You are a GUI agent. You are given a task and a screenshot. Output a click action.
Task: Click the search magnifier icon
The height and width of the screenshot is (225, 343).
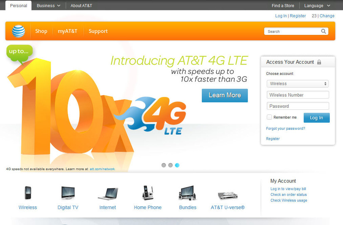[323, 31]
